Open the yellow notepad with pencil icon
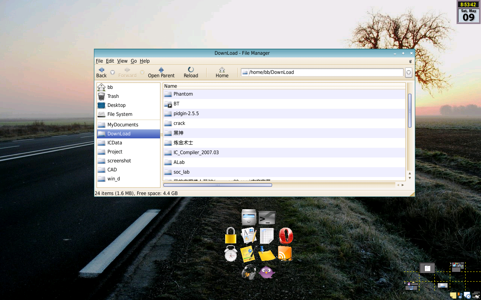This screenshot has width=481, height=300. click(x=249, y=254)
